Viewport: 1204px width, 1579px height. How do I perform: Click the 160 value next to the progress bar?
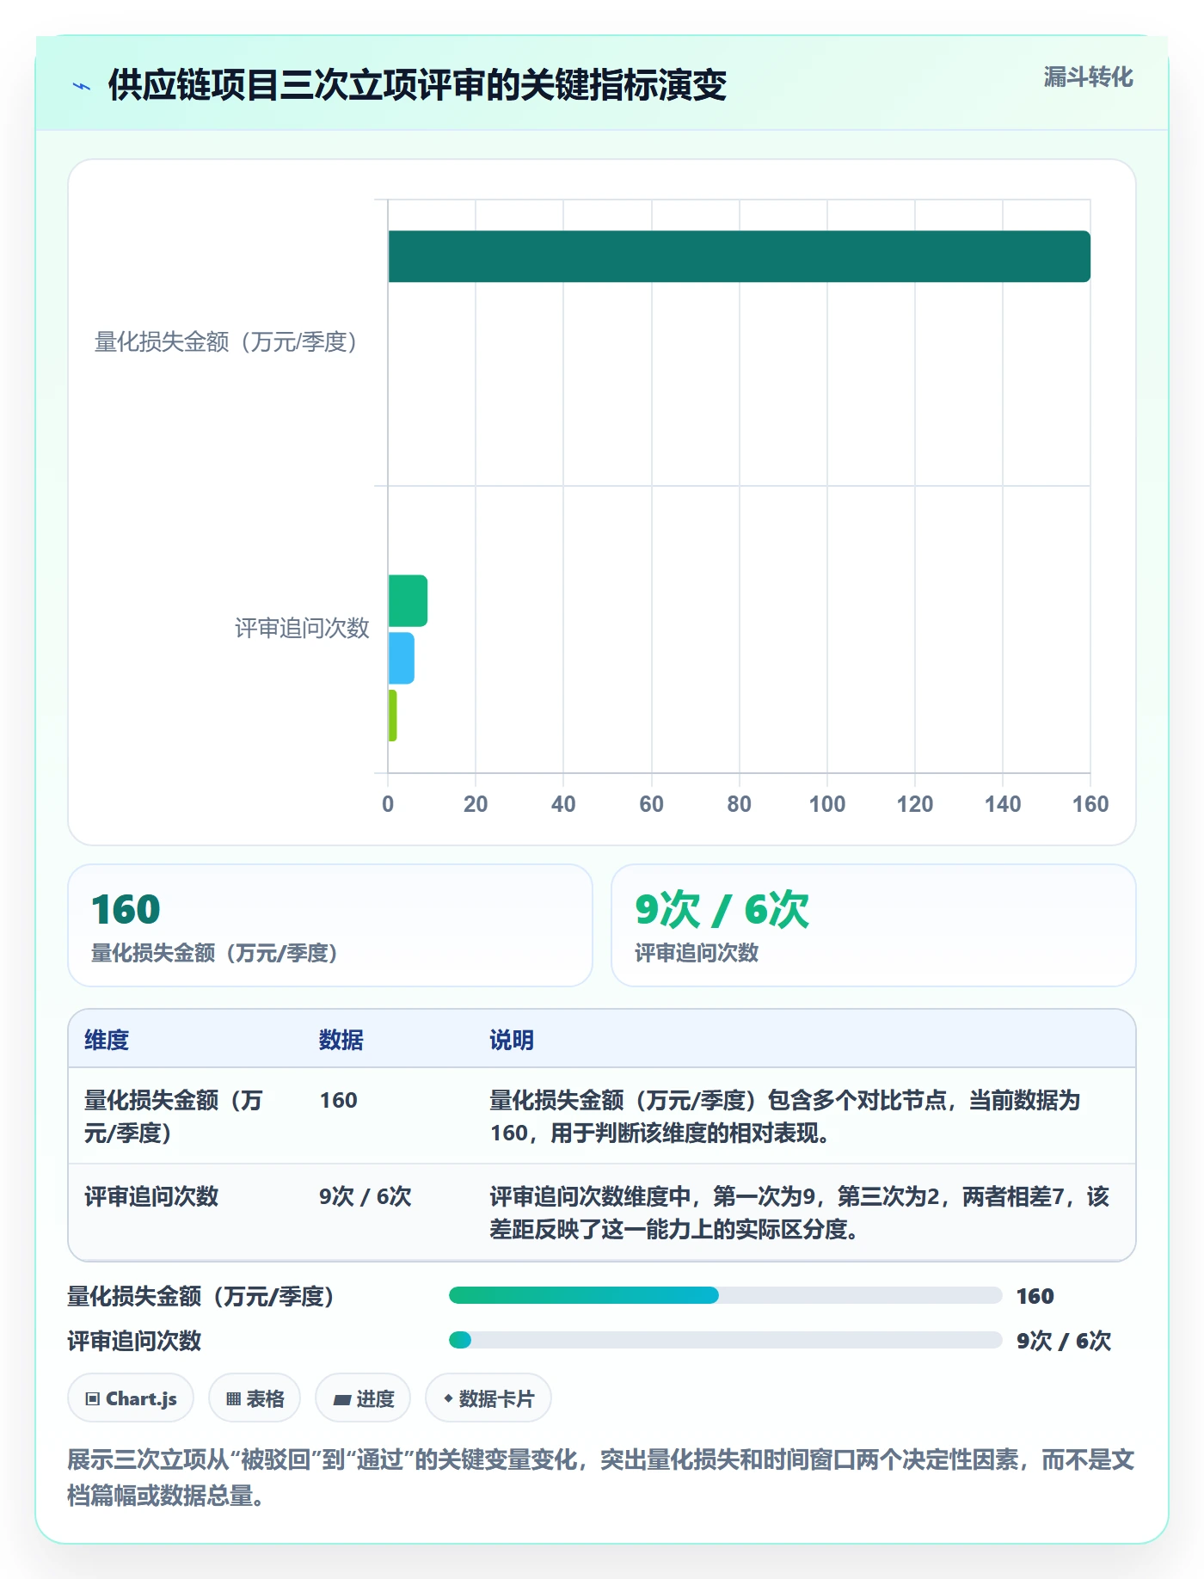click(x=1035, y=1296)
